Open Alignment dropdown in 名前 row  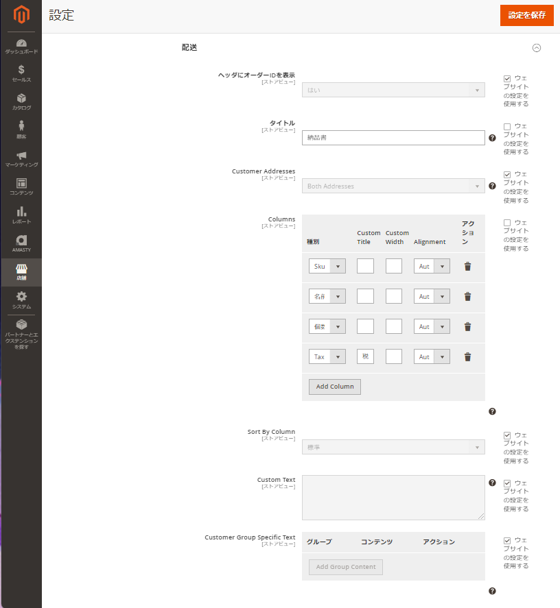pos(432,297)
